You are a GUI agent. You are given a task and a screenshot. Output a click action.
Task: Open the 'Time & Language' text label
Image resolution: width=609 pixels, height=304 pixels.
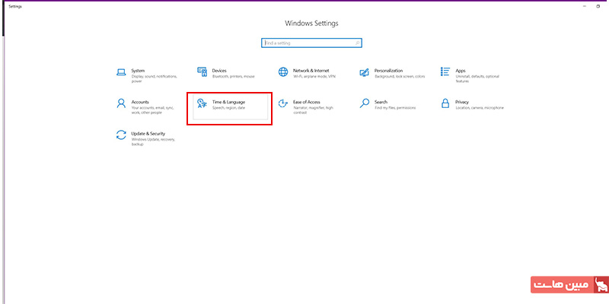point(228,101)
